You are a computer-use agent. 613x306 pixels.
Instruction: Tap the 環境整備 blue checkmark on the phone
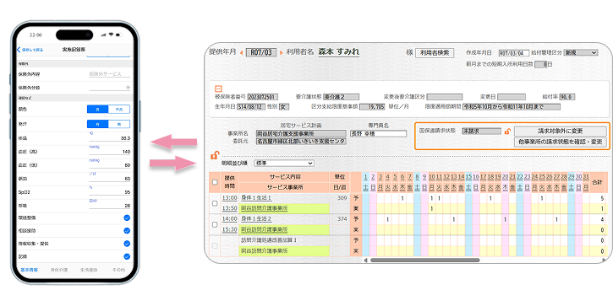[x=127, y=217]
